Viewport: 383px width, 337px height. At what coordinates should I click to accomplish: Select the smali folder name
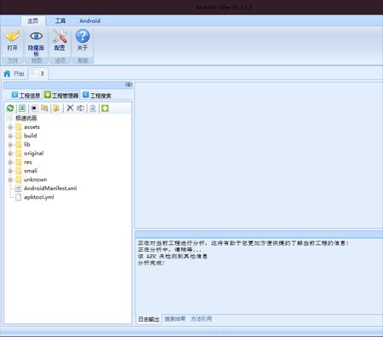coord(31,171)
